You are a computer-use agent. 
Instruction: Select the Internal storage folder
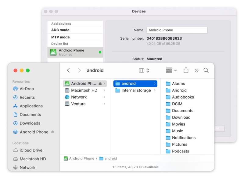(x=135, y=90)
